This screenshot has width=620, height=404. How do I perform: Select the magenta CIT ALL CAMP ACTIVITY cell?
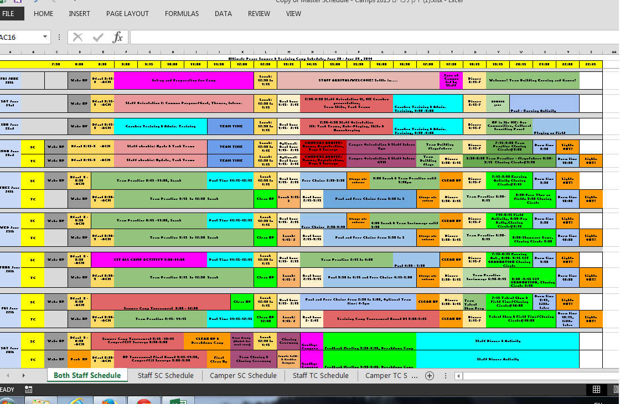tap(149, 259)
